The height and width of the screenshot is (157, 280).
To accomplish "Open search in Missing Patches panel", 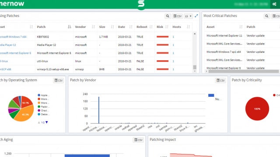I will point(168,16).
